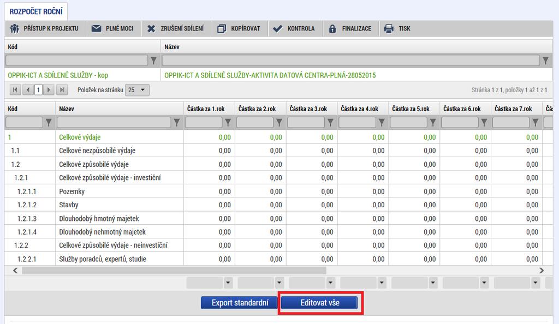559x324 pixels.
Task: Select Celkové nezpůsobilé výdaje row
Action: pyautogui.click(x=278, y=151)
